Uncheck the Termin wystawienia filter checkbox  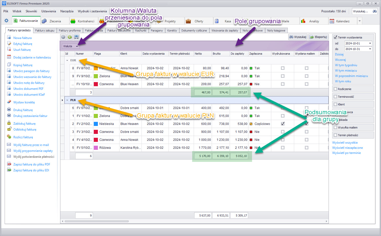coord(335,37)
